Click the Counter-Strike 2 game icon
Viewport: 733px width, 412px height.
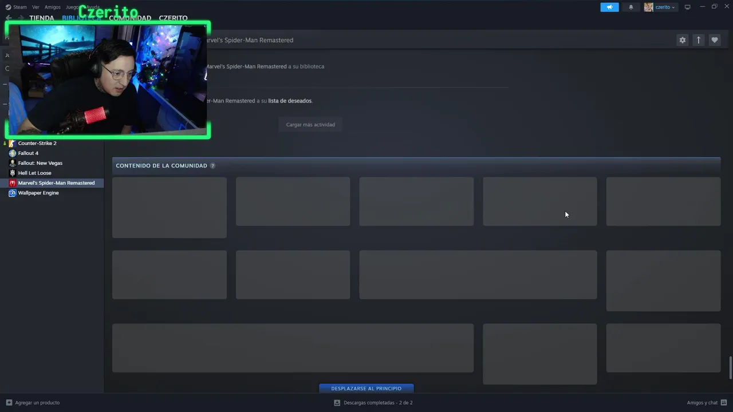tap(12, 143)
